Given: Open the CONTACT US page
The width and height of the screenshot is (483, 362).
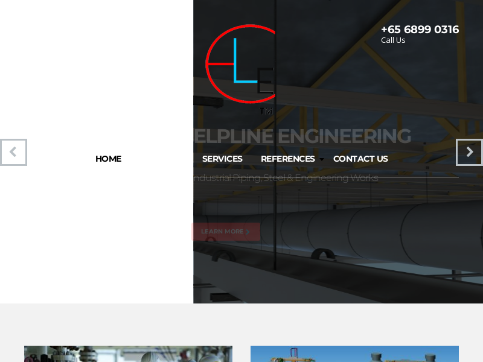Looking at the screenshot, I should pos(360,159).
